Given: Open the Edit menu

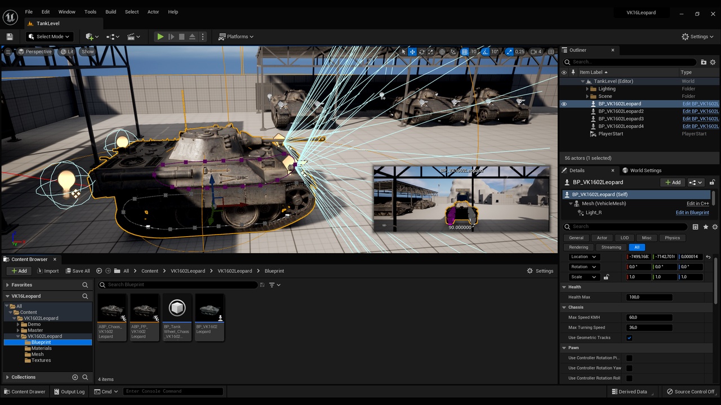Looking at the screenshot, I should pos(46,12).
